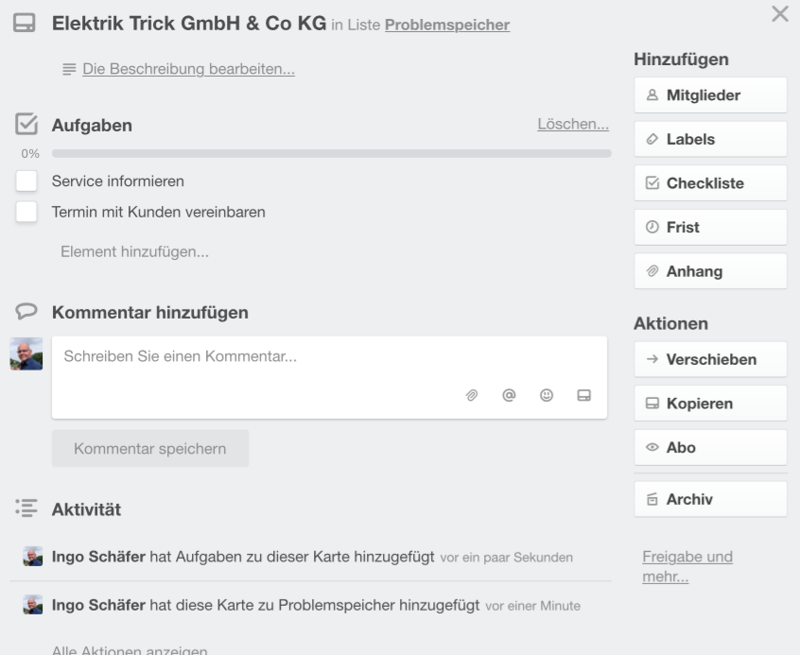Click Ingo Schäfer avatar in Aufgaben activity entry
Viewport: 800px width, 655px height.
(x=33, y=557)
